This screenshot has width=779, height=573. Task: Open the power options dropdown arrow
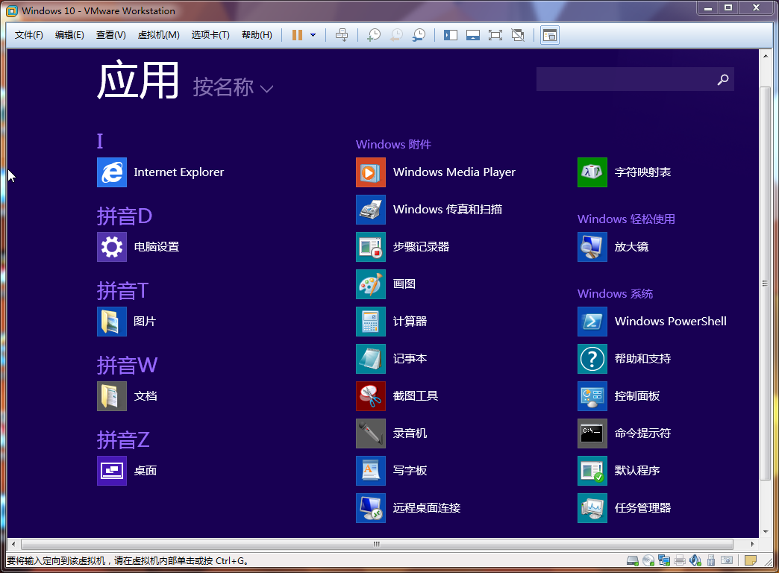(x=313, y=35)
